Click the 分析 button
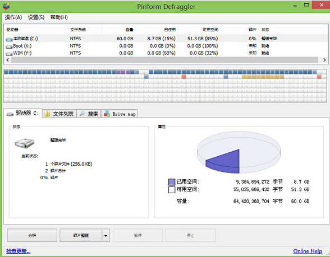 [x=32, y=235]
